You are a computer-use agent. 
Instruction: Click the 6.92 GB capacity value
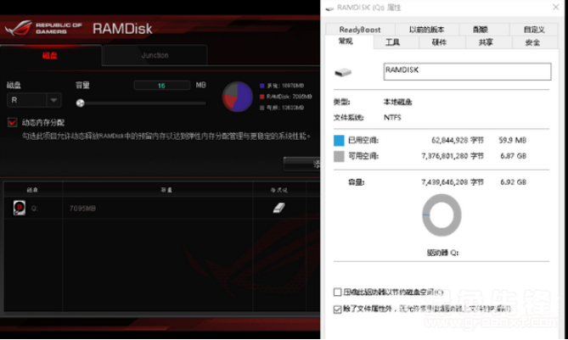click(514, 182)
